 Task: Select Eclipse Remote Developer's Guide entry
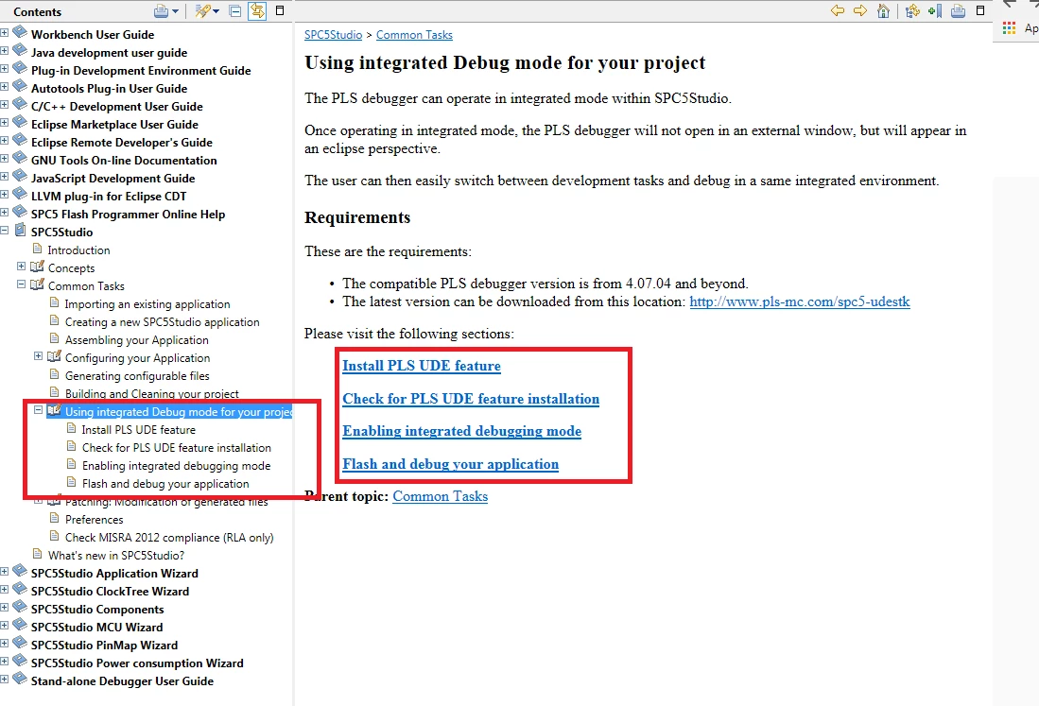122,143
